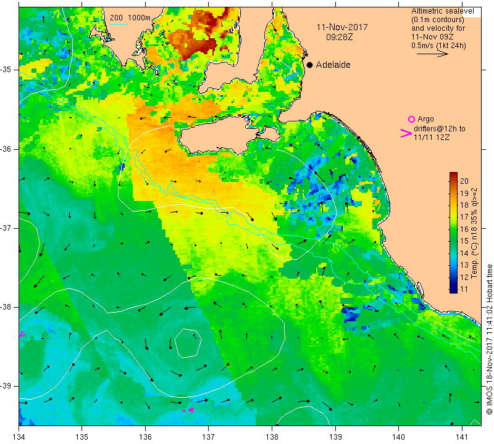
Task: Click the small closed sea-level contour near 136.7E
Action: (188, 343)
